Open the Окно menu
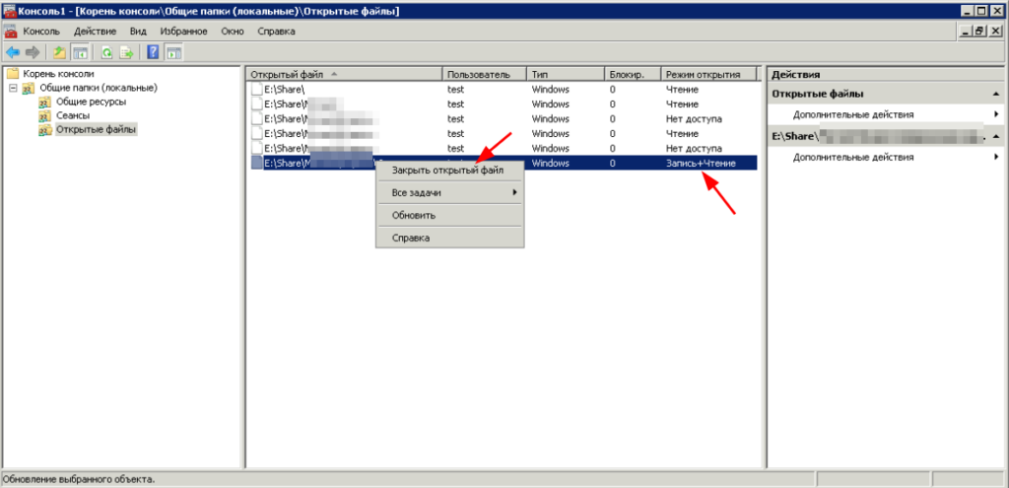This screenshot has width=1009, height=488. point(232,31)
